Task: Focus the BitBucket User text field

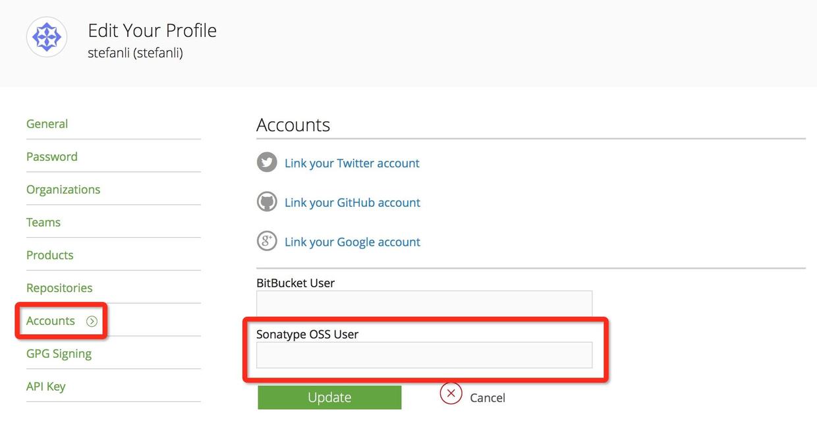Action: tap(424, 304)
